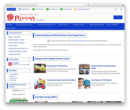Open Standing Flower menu item

click(x=79, y=25)
